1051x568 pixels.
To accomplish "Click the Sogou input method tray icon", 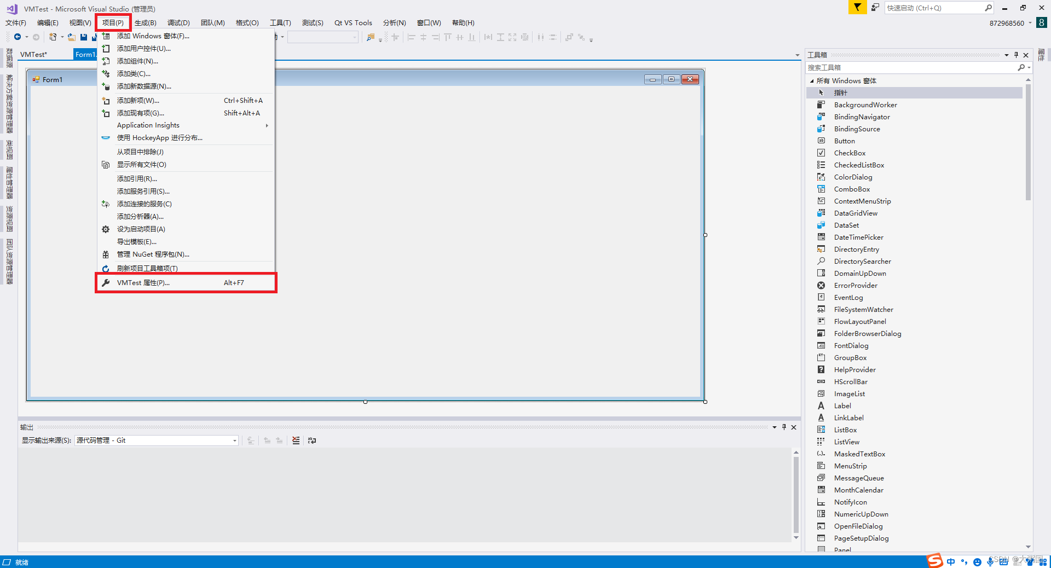I will point(935,560).
